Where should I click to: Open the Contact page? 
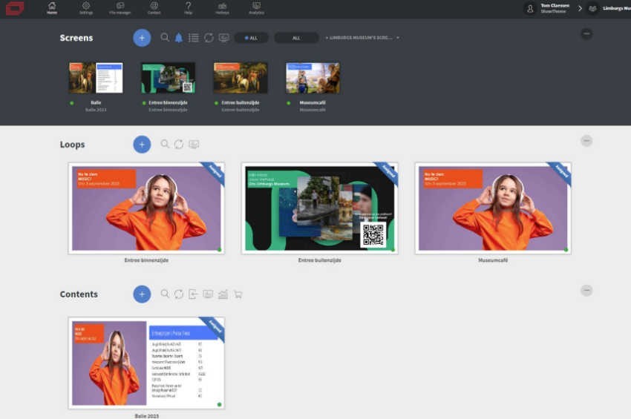pyautogui.click(x=154, y=8)
